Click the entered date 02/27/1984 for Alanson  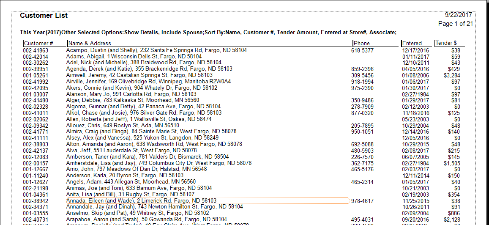[x=415, y=94]
